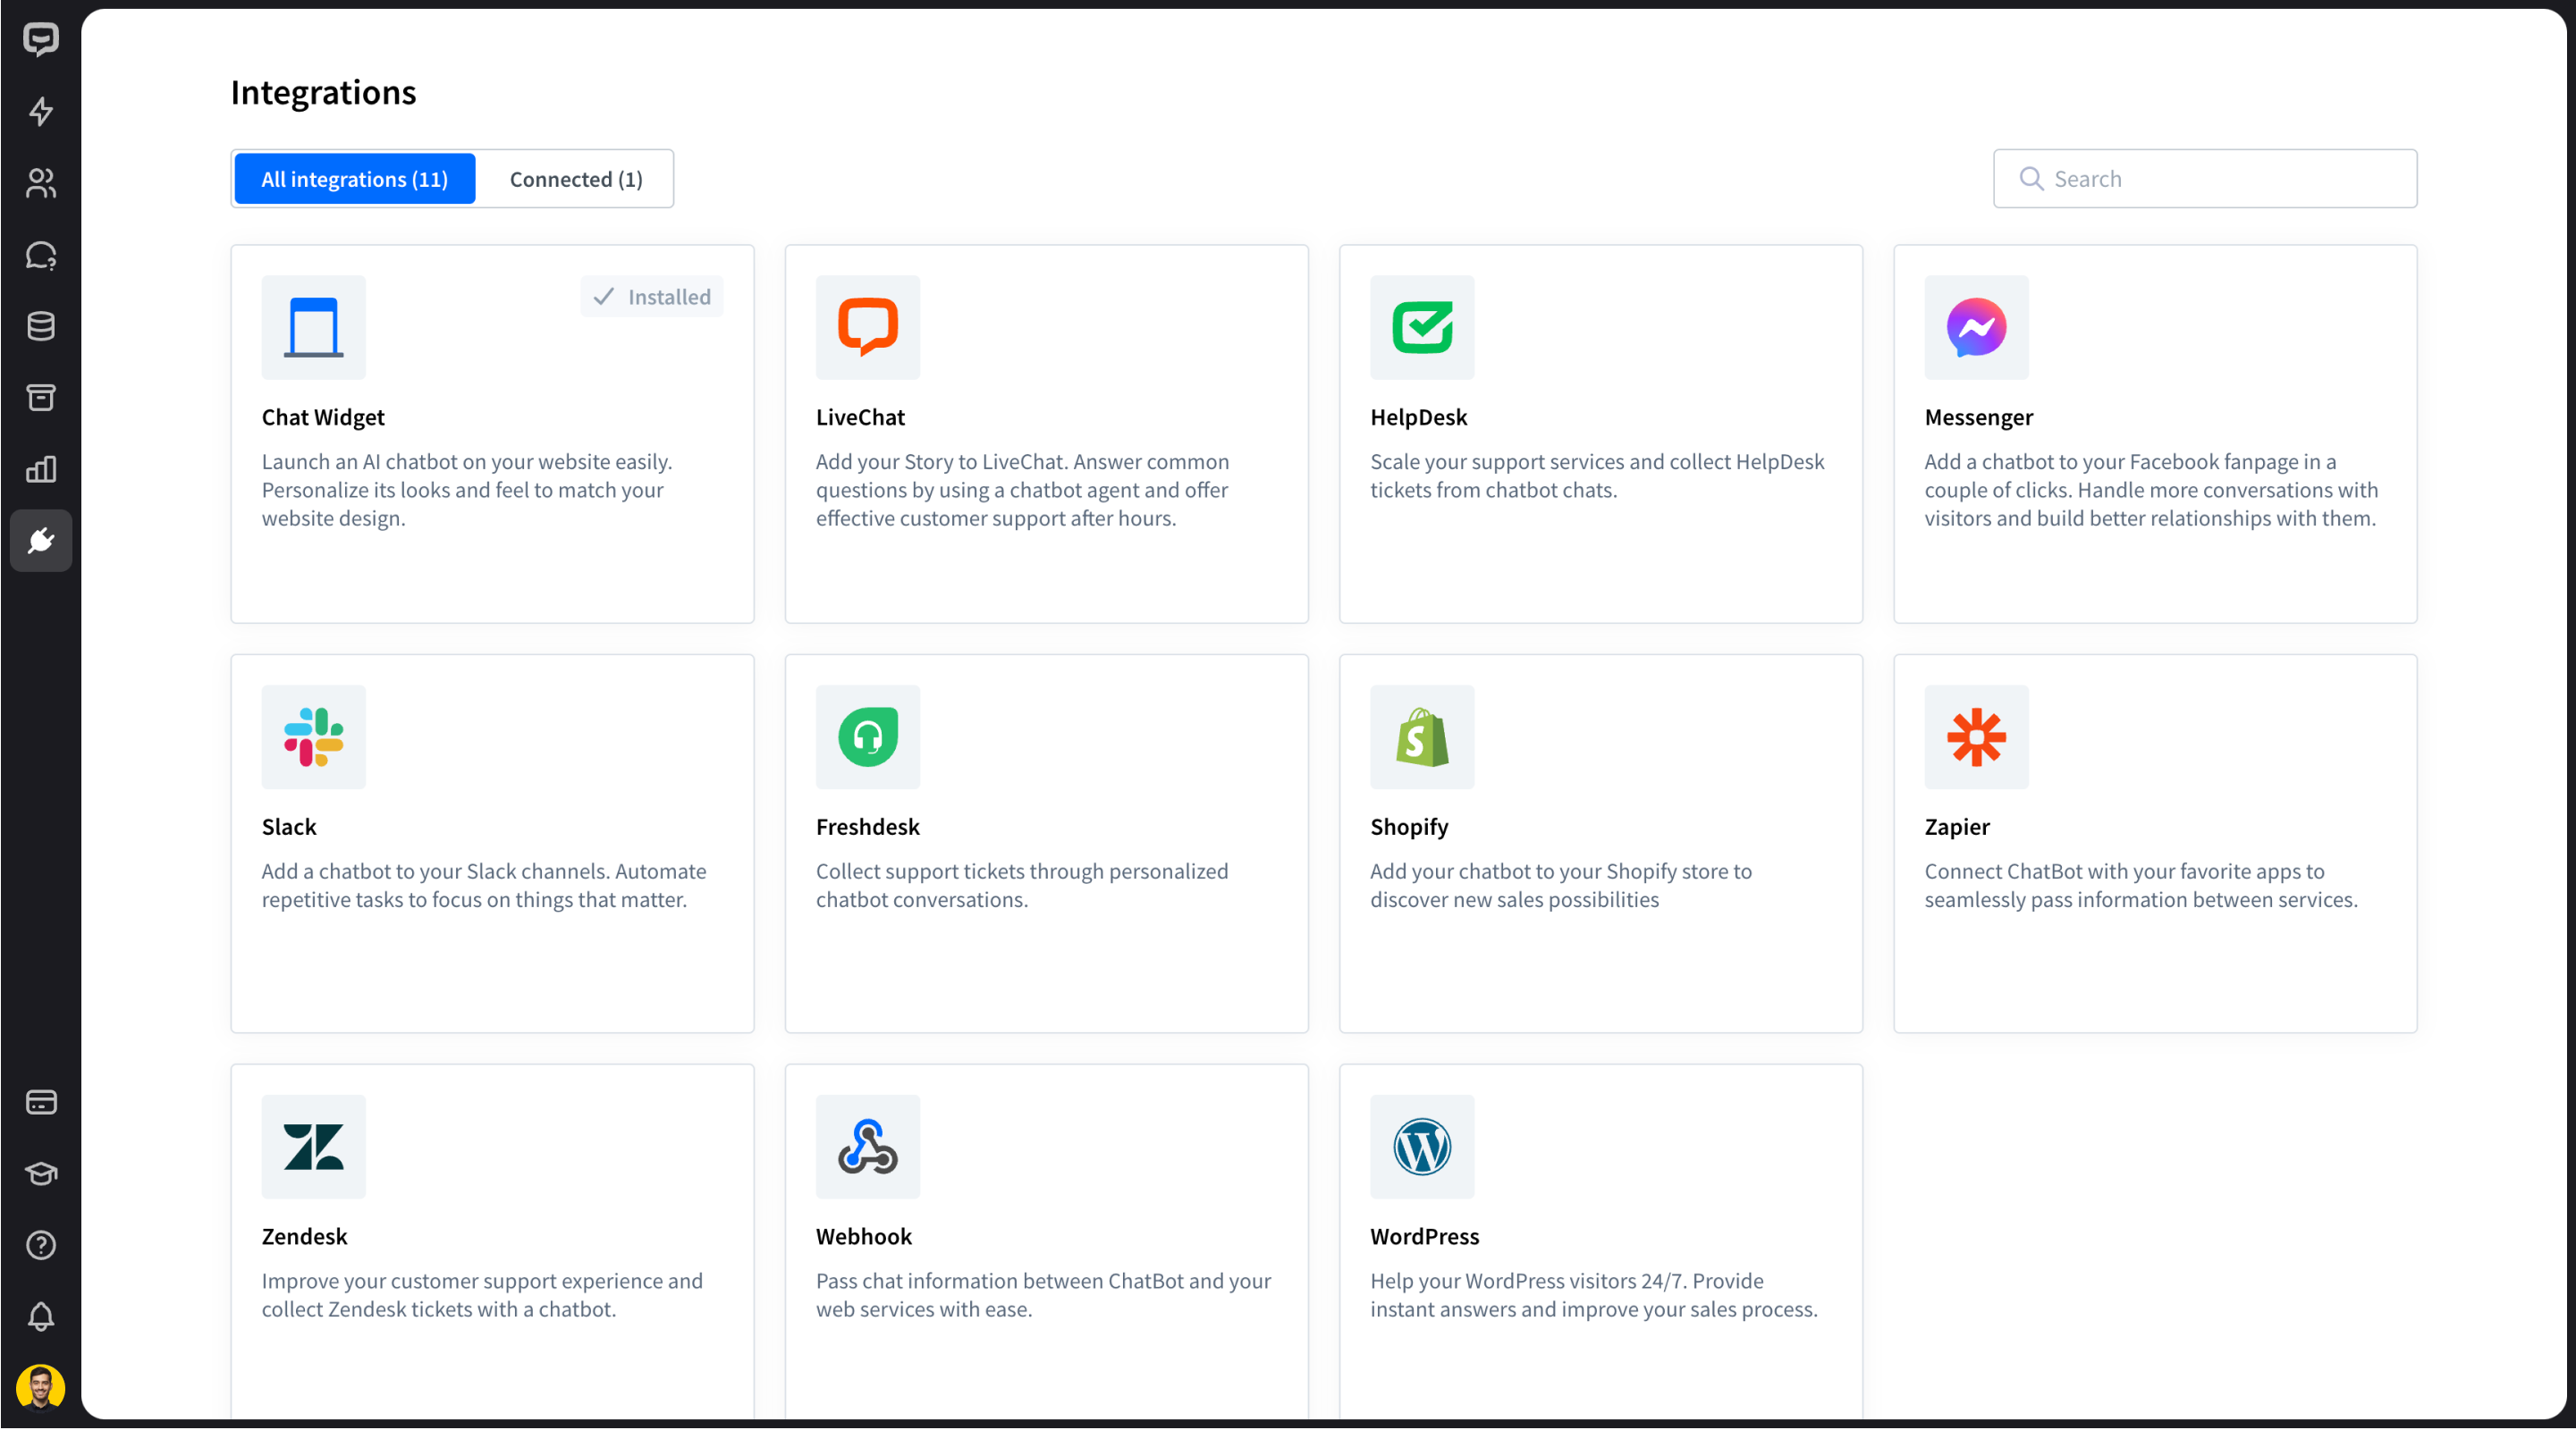Screen dimensions: 2576x1430
Task: Open the reports bar chart sidebar icon
Action: [41, 468]
